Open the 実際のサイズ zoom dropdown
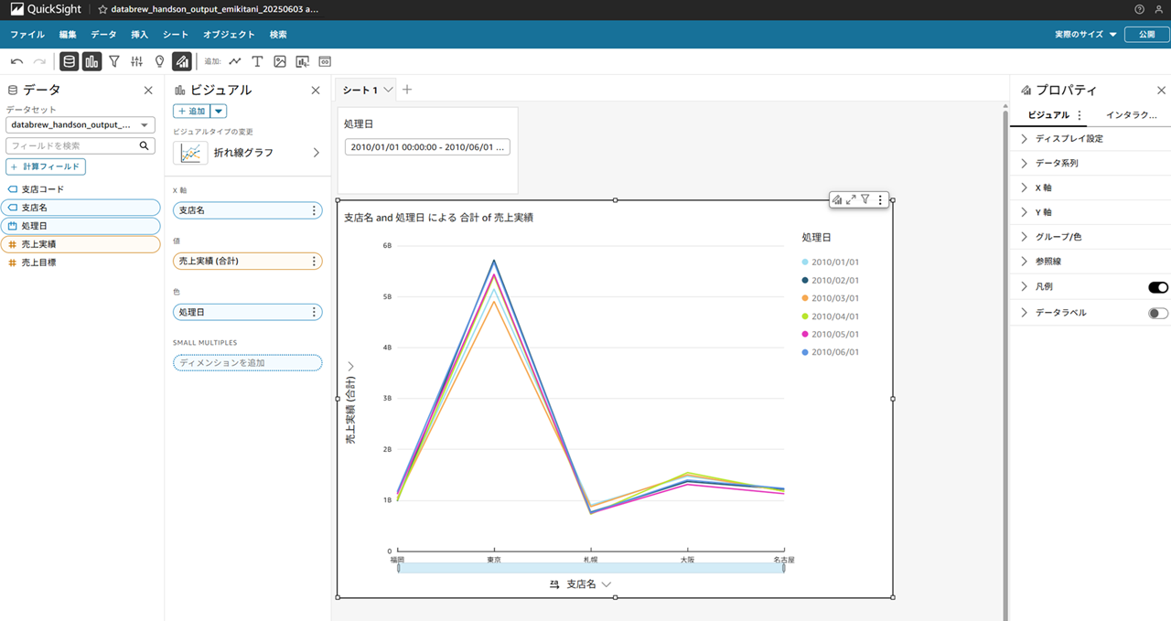1171x621 pixels. tap(1086, 34)
